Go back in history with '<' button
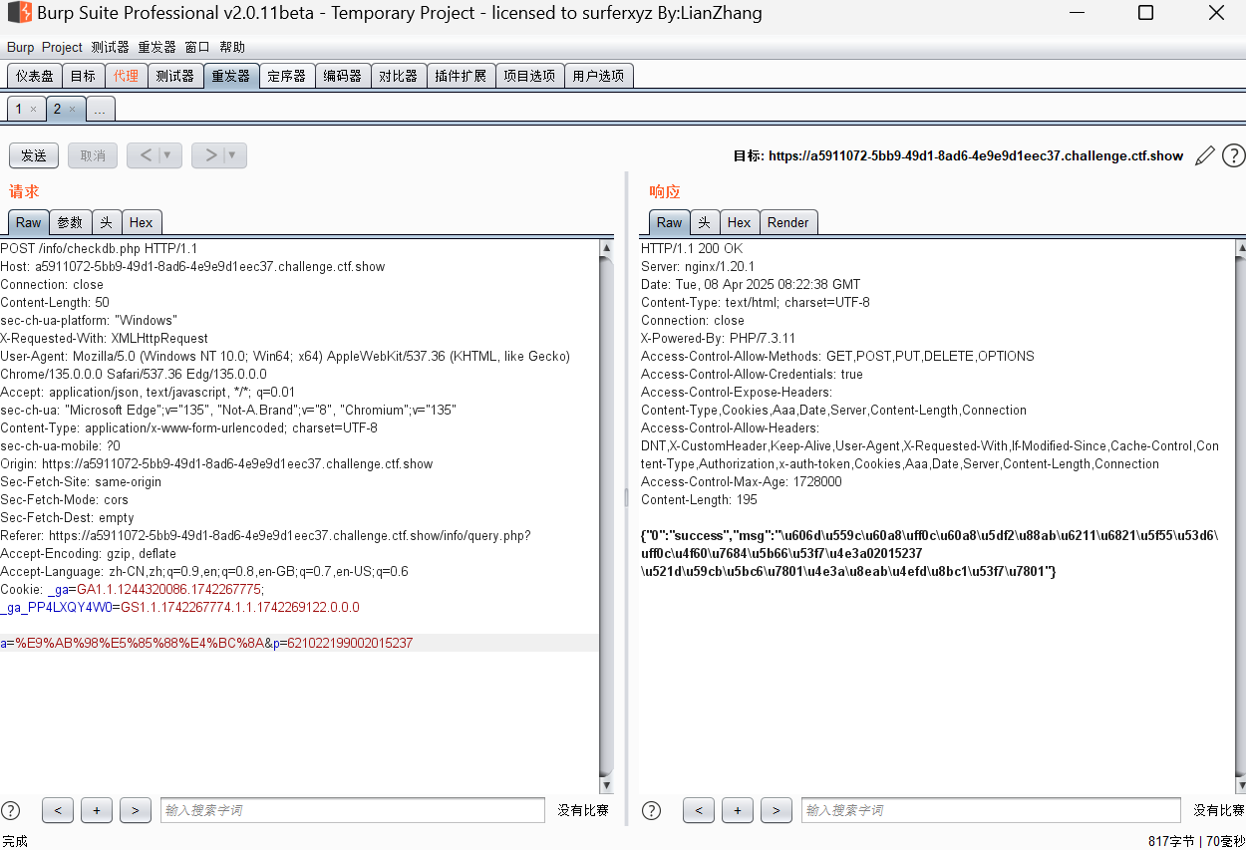The image size is (1246, 850). tap(145, 155)
